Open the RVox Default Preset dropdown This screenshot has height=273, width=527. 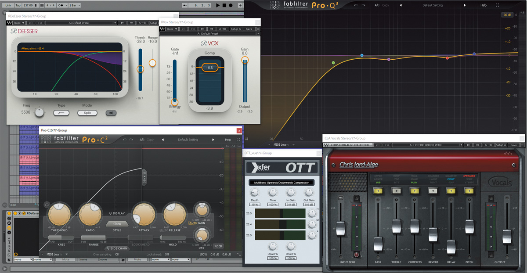(x=209, y=33)
